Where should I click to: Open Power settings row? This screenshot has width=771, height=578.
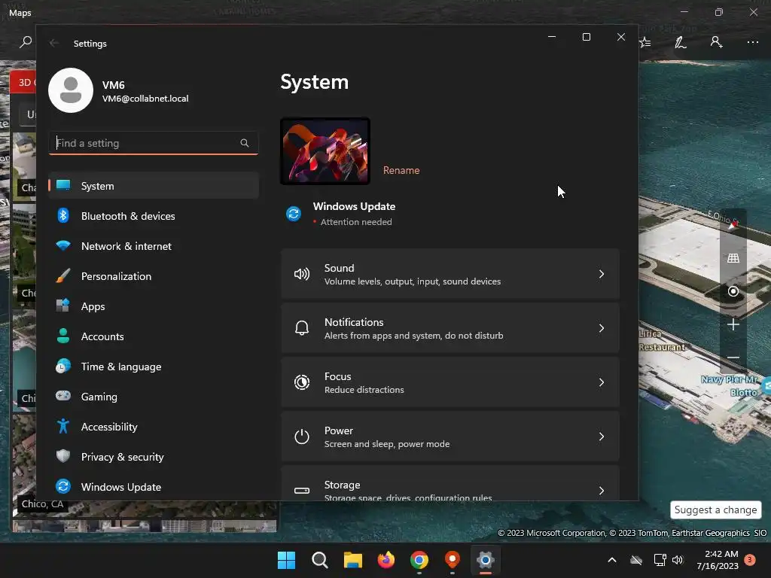[x=450, y=437]
